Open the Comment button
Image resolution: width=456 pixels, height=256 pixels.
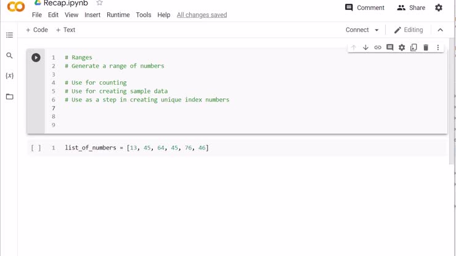point(365,7)
